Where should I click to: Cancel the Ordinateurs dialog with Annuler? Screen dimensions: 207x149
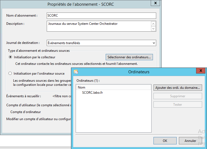(x=190, y=141)
